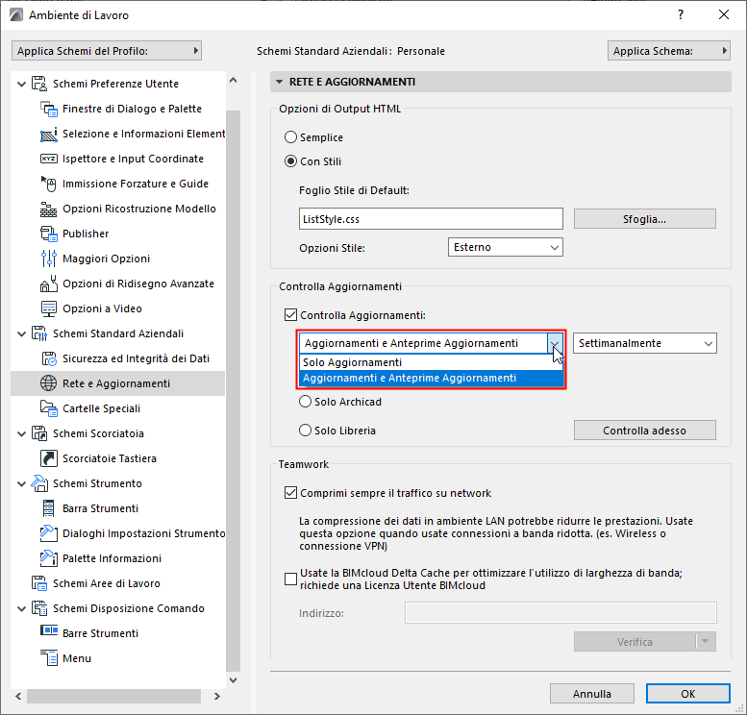Click the Schemi Scorciatoia icon

(39, 433)
